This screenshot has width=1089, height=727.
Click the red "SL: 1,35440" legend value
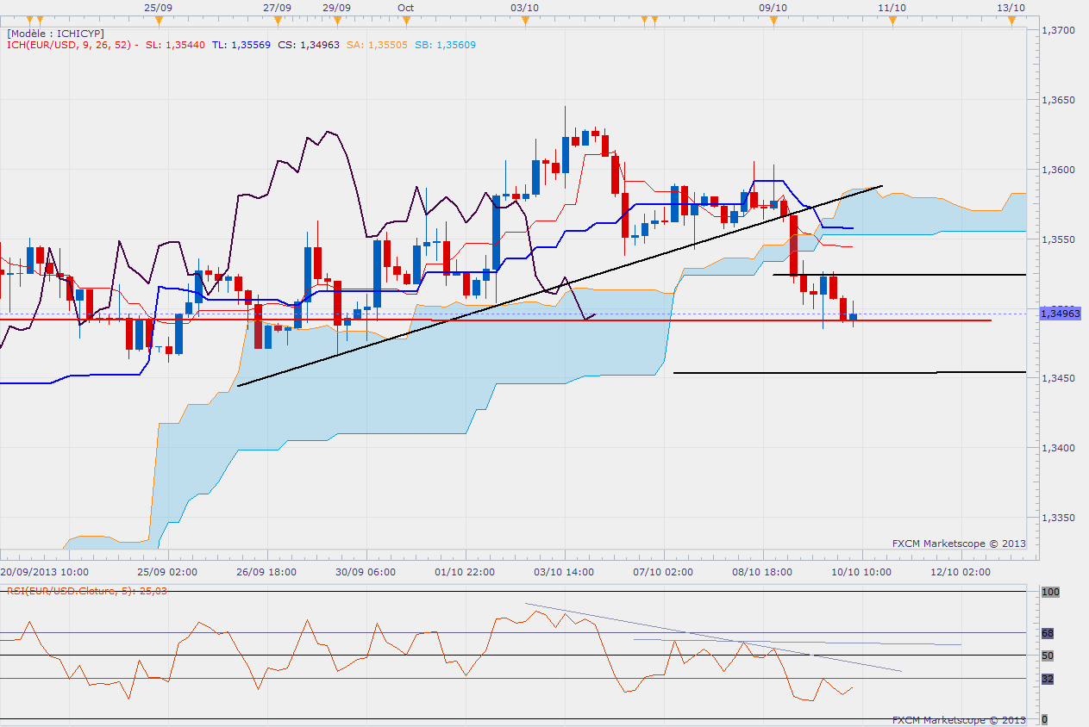[176, 45]
